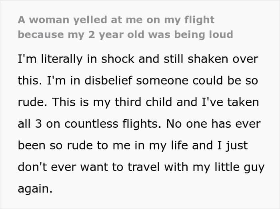This screenshot has height=209, width=280.
Task: Click the word "yelled" in the heading
Action: tap(90, 20)
